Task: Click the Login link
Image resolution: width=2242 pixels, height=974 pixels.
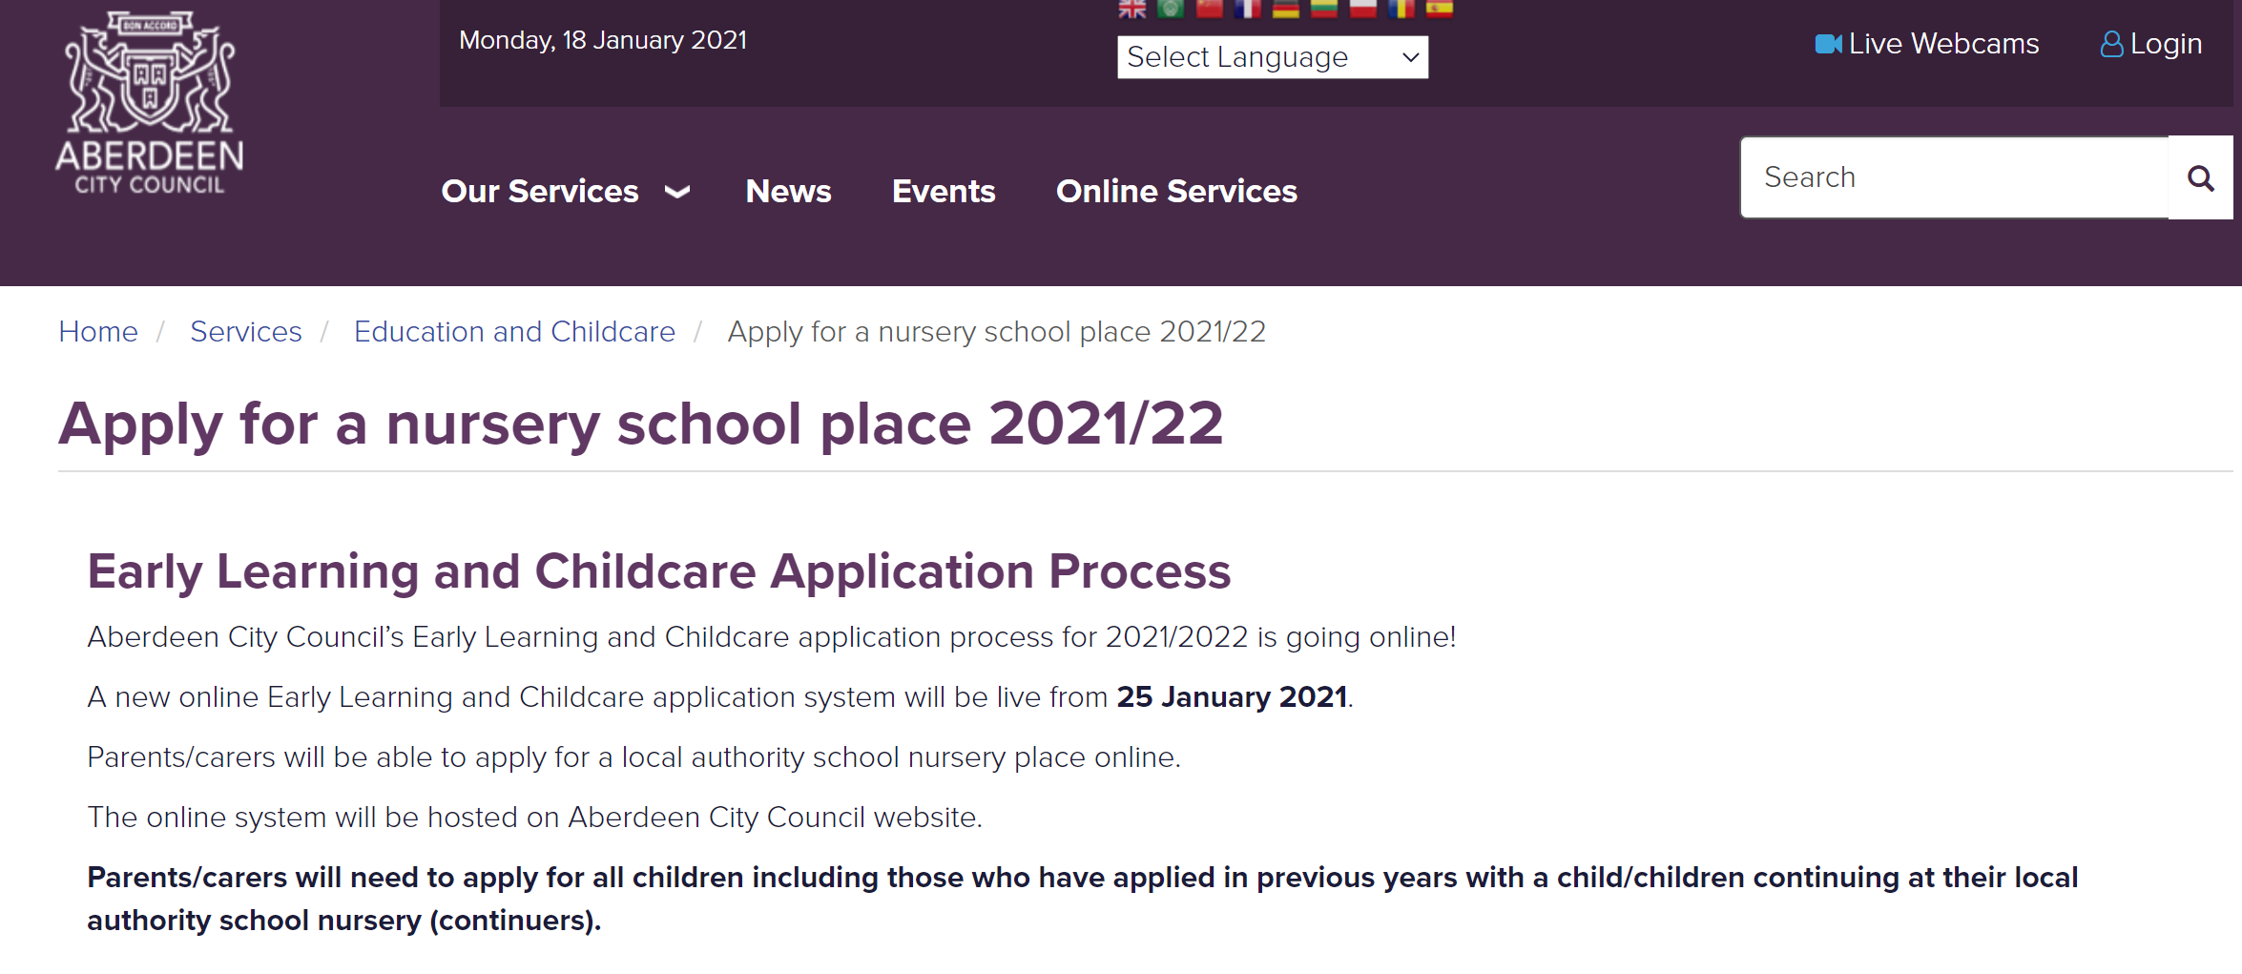Action: click(2151, 44)
